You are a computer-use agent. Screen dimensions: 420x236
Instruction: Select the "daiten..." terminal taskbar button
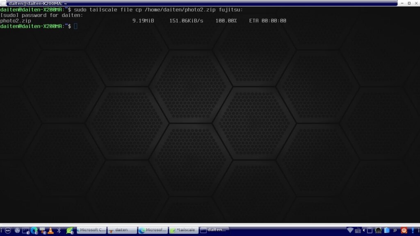pyautogui.click(x=214, y=230)
